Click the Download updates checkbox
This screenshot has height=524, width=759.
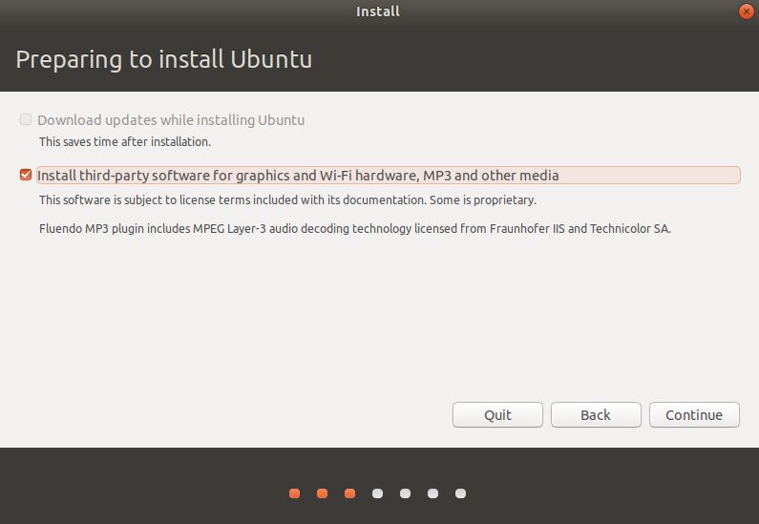(26, 119)
